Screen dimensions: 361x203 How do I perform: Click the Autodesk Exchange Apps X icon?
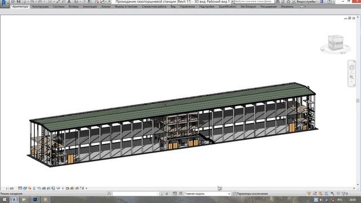click(322, 2)
